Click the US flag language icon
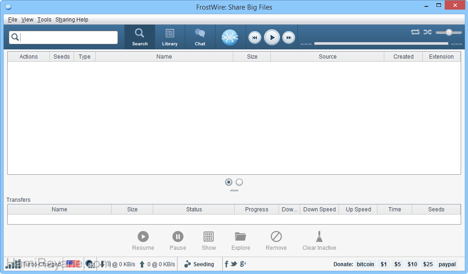 tap(73, 264)
